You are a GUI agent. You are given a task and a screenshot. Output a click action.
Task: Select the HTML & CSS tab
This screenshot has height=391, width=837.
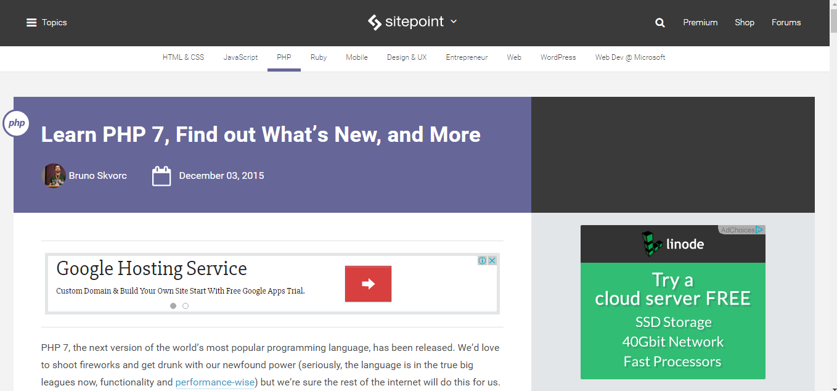pos(183,57)
